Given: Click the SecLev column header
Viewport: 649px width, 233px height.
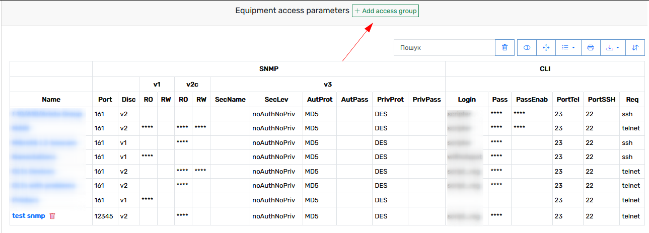Looking at the screenshot, I should point(276,100).
